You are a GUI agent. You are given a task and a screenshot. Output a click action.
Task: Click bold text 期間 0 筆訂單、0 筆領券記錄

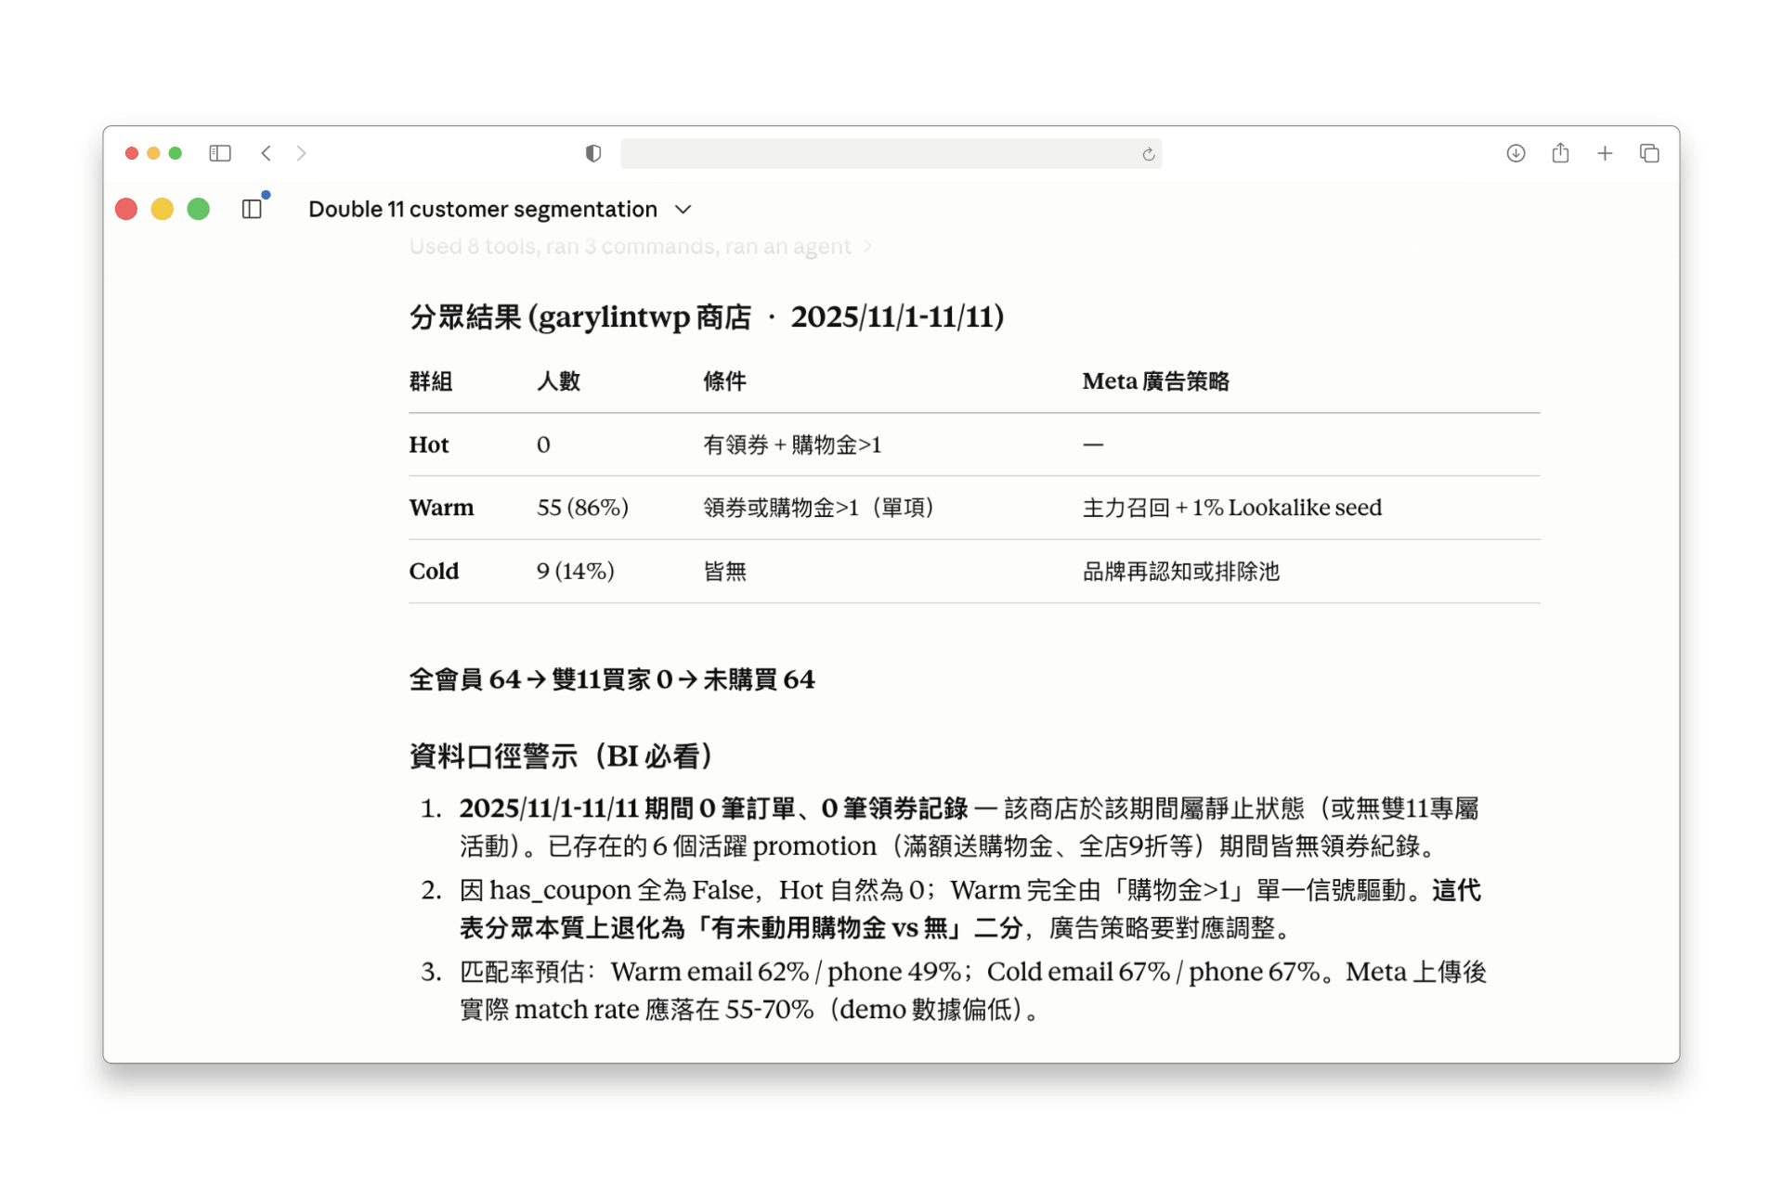(x=806, y=808)
